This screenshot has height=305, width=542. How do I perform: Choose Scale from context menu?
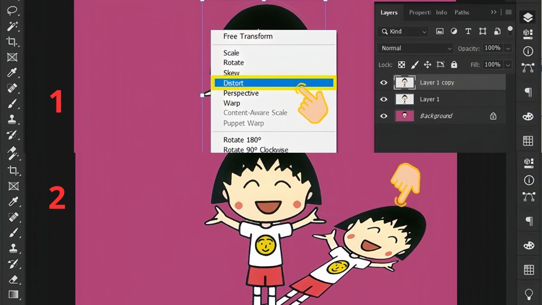[x=231, y=53]
